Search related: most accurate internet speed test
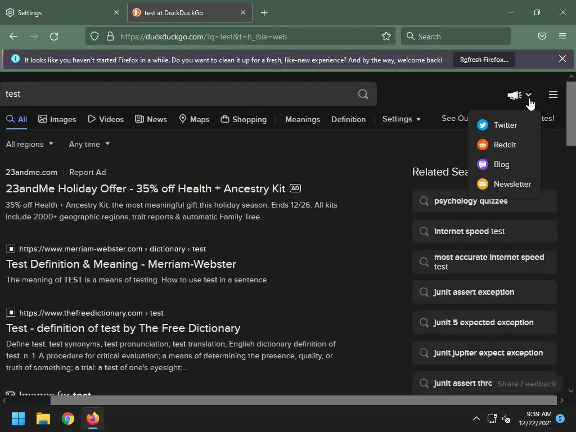576x432 pixels. [x=484, y=262]
